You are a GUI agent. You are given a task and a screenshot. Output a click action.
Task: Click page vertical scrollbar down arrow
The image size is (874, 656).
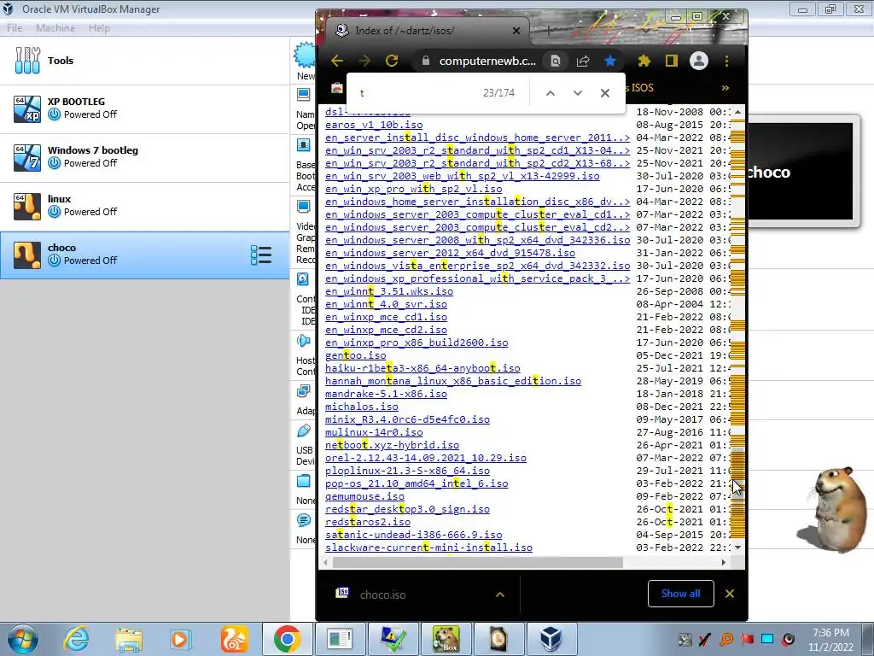738,548
